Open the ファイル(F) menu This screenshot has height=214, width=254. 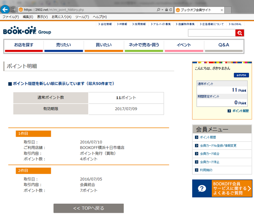(11, 17)
